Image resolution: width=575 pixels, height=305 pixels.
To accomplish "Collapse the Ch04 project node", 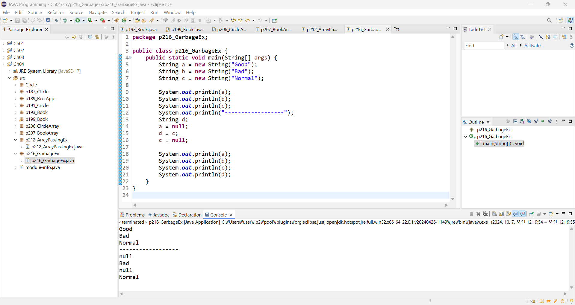I will click(x=4, y=64).
